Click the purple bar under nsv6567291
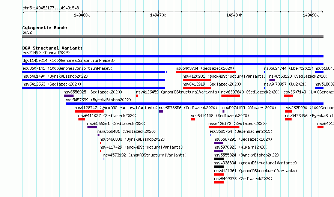The image size is (334, 197). 218,143
